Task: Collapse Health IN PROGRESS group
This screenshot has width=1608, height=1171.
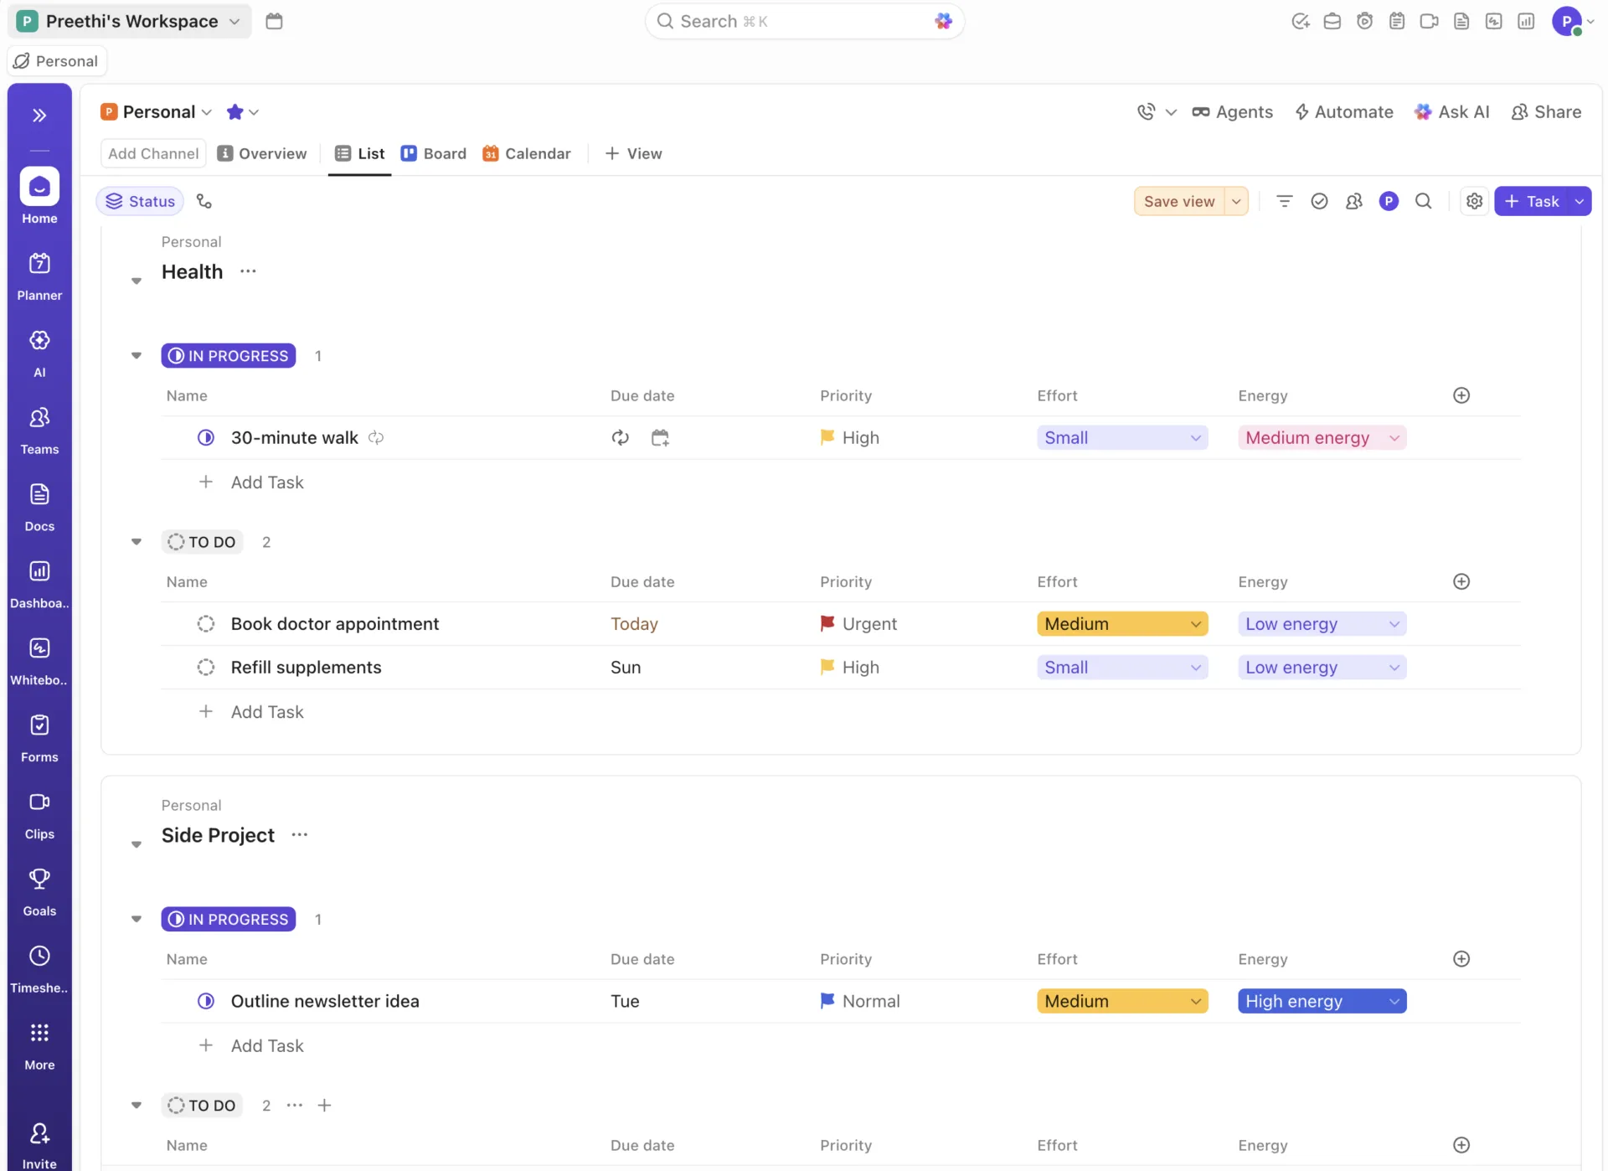Action: coord(136,356)
